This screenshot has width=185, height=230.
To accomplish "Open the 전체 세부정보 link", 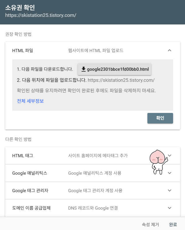I will tap(30, 101).
